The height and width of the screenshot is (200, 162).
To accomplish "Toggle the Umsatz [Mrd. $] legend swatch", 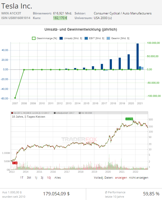I will (x=61, y=38).
